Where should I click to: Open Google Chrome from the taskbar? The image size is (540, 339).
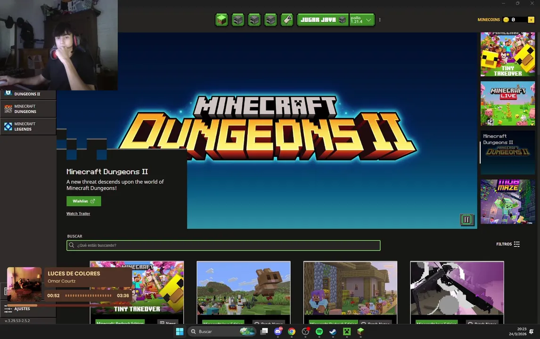coord(292,331)
